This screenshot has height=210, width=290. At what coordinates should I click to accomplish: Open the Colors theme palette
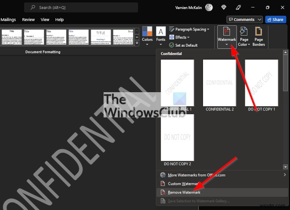(x=147, y=36)
